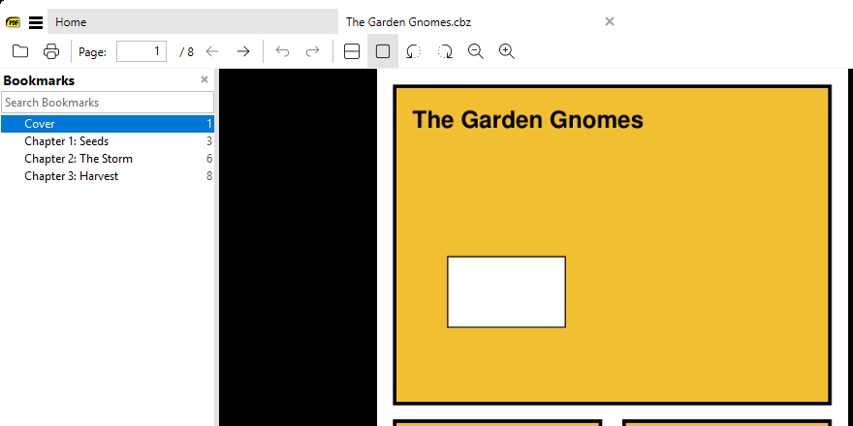
Task: Open a file with the folder icon
Action: pyautogui.click(x=20, y=51)
